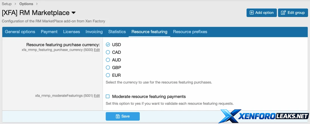Viewport: 310px width, 124px height.
Task: Open the Payment tab
Action: (49, 32)
